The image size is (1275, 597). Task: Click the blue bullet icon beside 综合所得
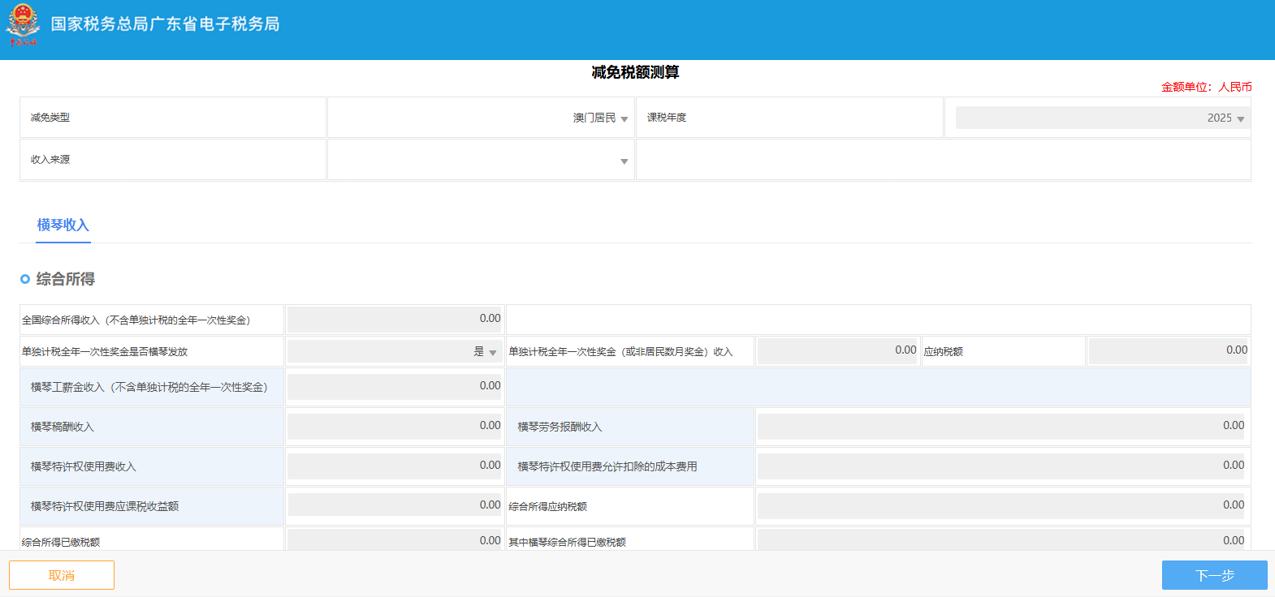click(x=25, y=279)
